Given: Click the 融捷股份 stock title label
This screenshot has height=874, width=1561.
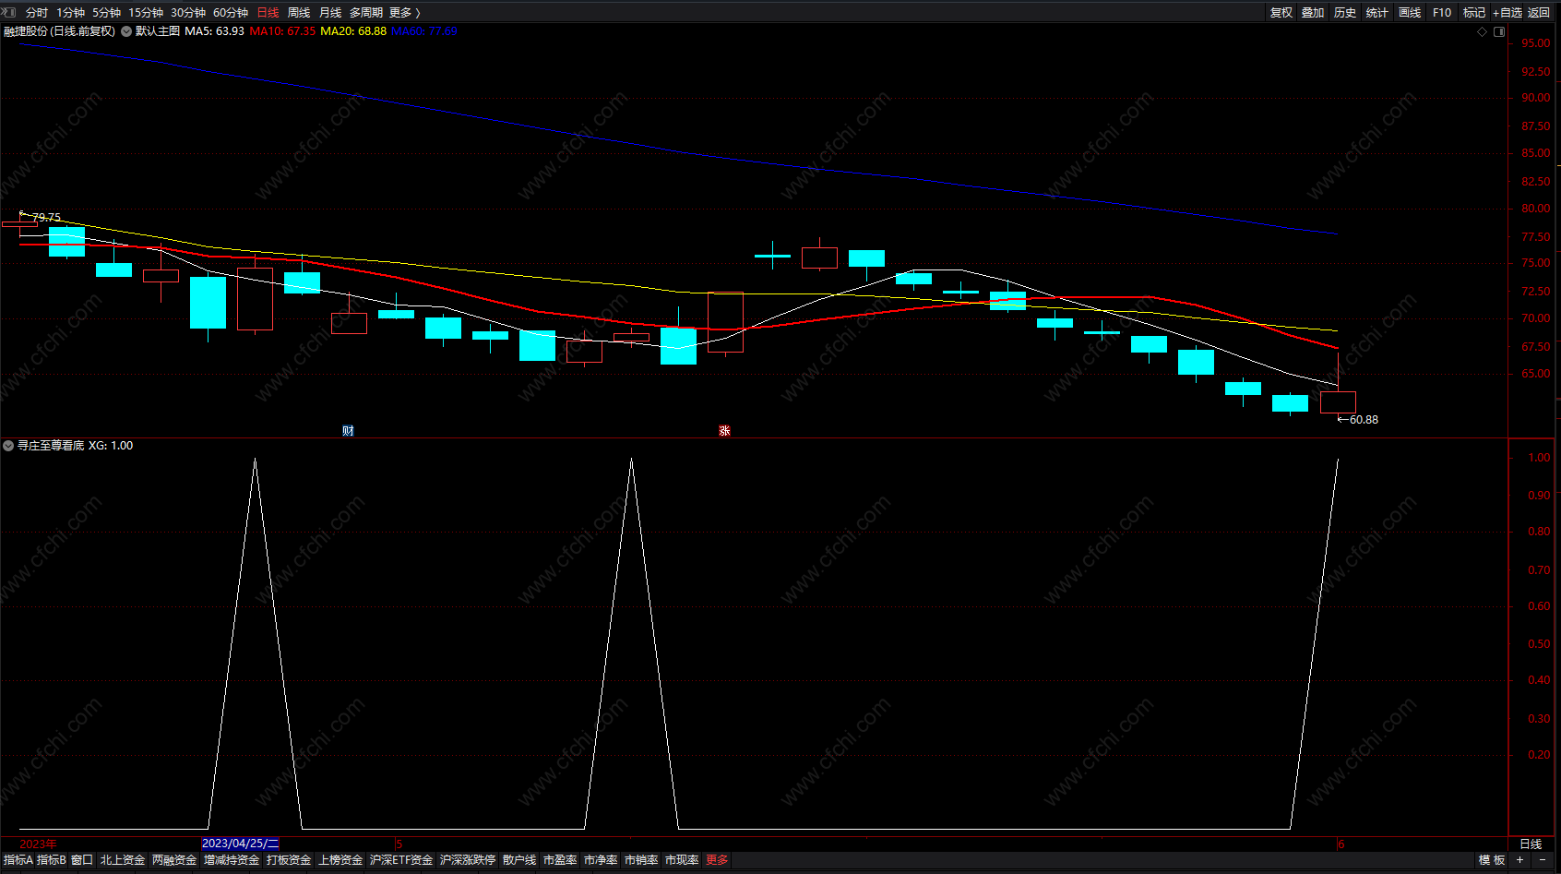Looking at the screenshot, I should [59, 31].
